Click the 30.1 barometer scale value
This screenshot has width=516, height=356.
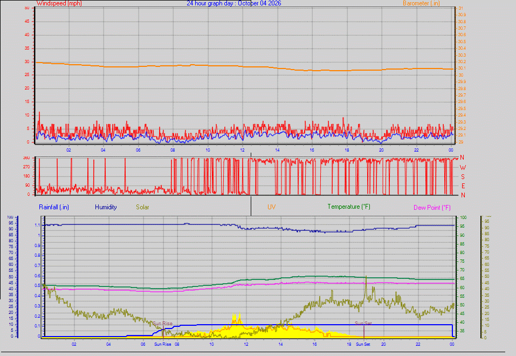[x=462, y=68]
